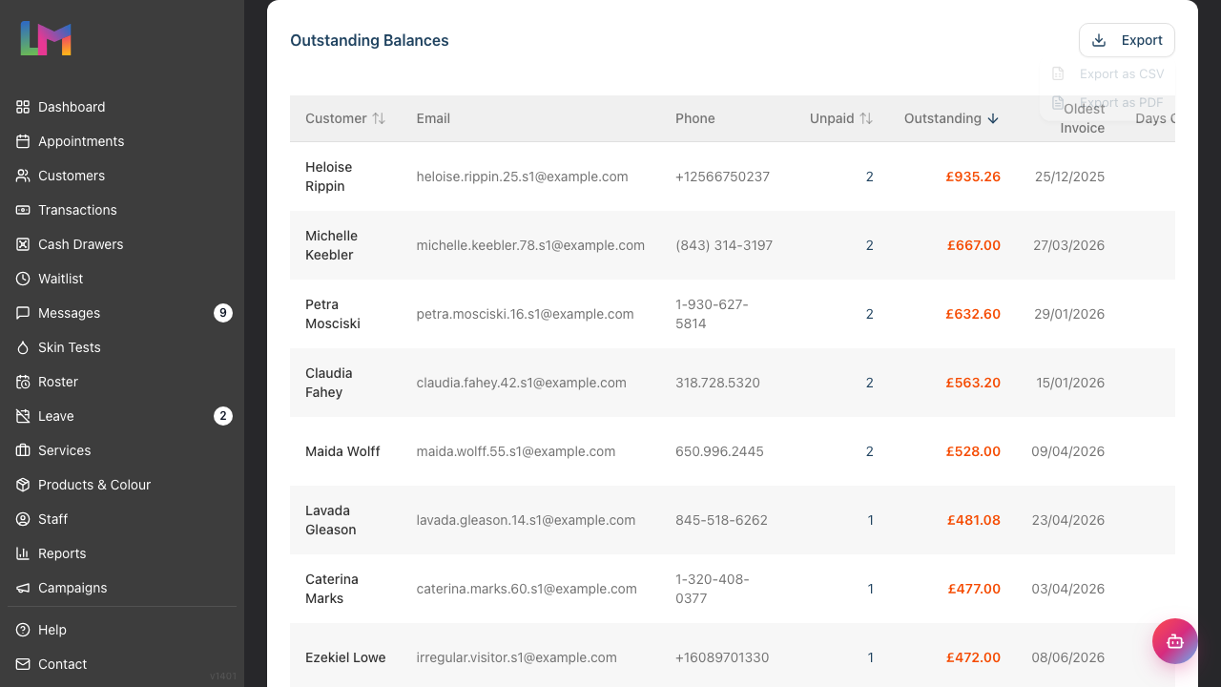Click the Messages speech bubble icon
This screenshot has height=687, width=1221.
pyautogui.click(x=23, y=313)
